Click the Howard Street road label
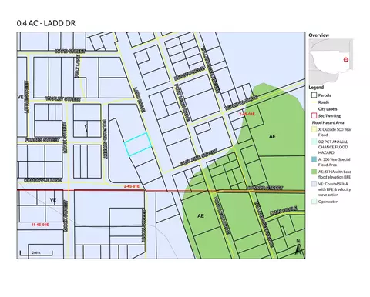 pyautogui.click(x=264, y=188)
